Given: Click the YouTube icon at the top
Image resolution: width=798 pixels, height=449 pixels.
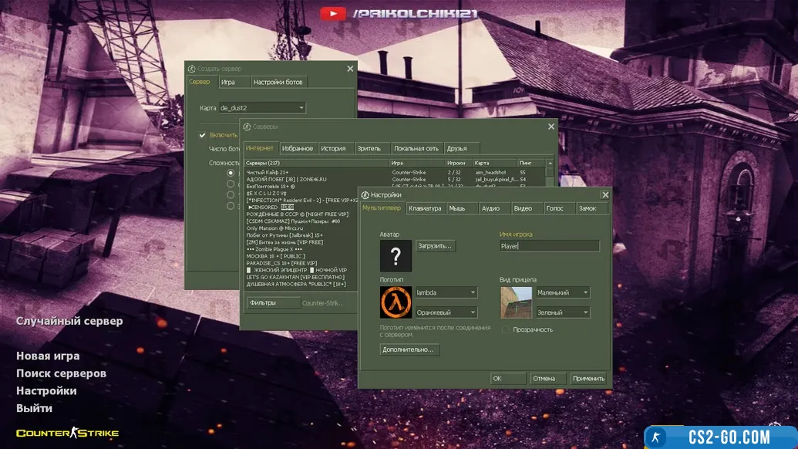Looking at the screenshot, I should pos(332,13).
